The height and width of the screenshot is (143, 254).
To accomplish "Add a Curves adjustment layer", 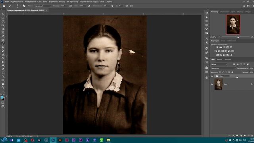I will pyautogui.click(x=224, y=47).
